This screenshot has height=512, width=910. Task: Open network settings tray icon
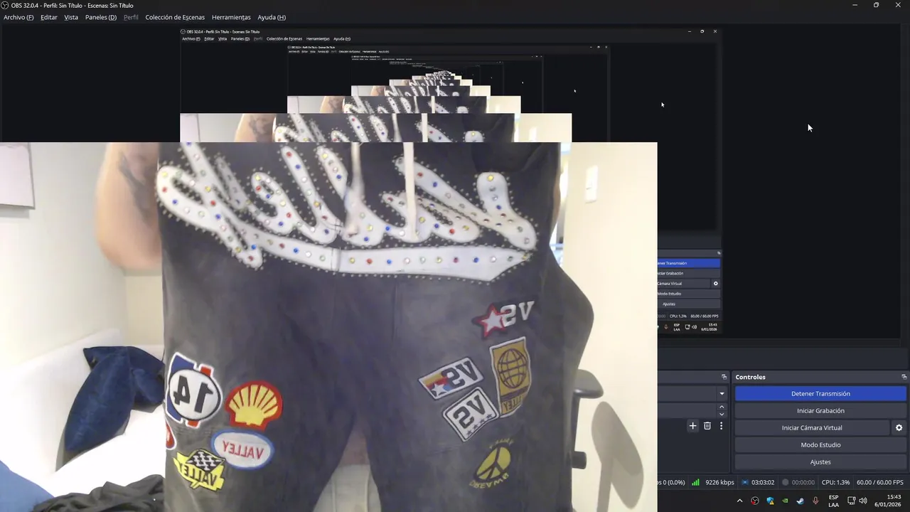coord(852,501)
